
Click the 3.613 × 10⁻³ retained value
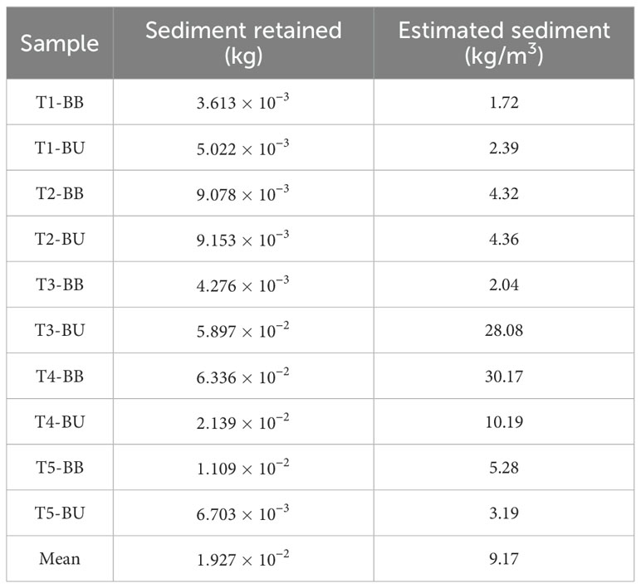pos(243,102)
